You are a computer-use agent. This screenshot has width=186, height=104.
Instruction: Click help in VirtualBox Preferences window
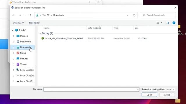pos(90,2)
